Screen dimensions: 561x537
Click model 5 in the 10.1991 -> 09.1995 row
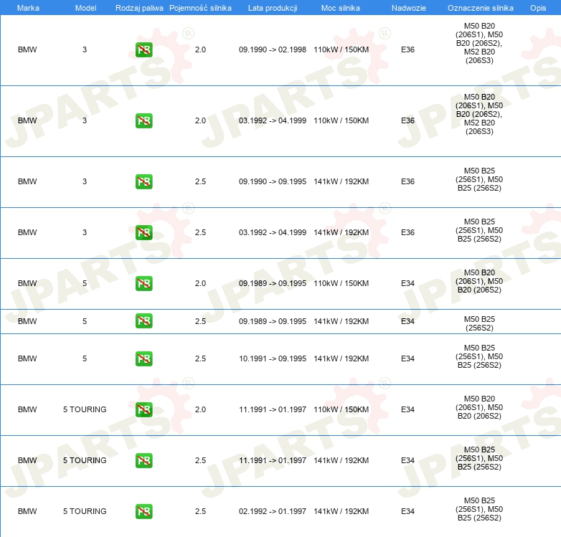click(85, 358)
